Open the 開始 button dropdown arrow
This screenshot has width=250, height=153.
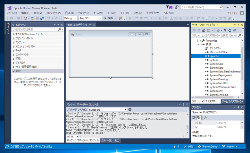115,18
